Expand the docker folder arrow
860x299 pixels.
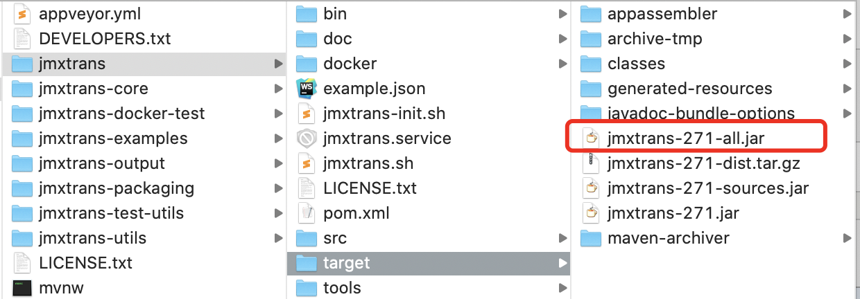pyautogui.click(x=562, y=64)
